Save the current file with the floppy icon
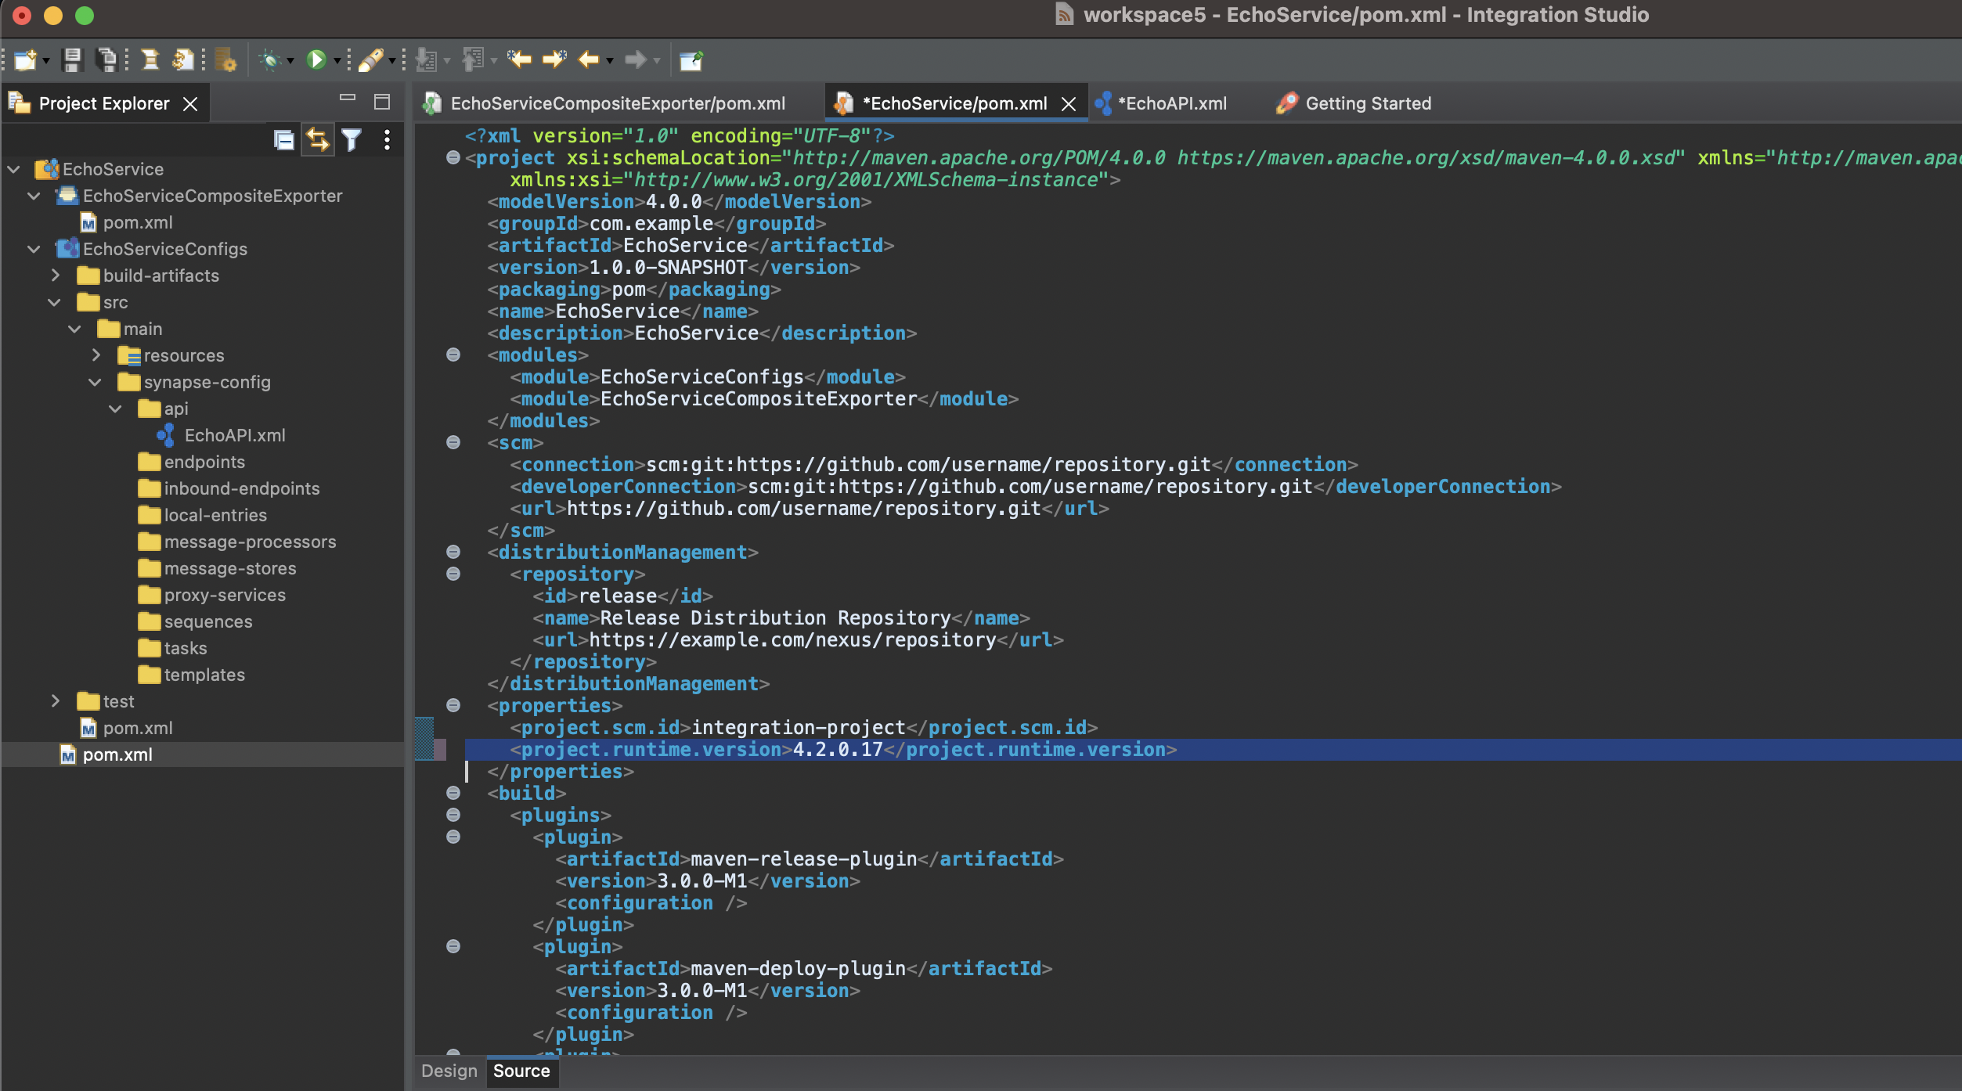Screen dimensions: 1962x1091 [72, 59]
